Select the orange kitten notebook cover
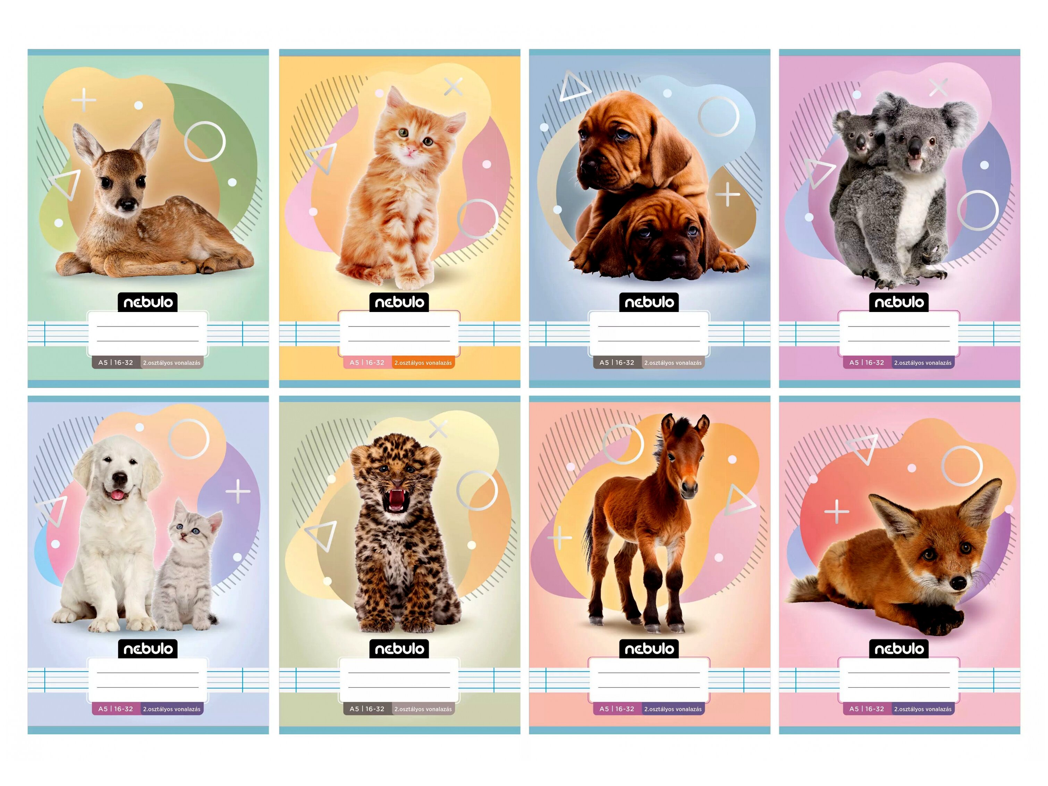This screenshot has width=1048, height=786. tap(399, 218)
